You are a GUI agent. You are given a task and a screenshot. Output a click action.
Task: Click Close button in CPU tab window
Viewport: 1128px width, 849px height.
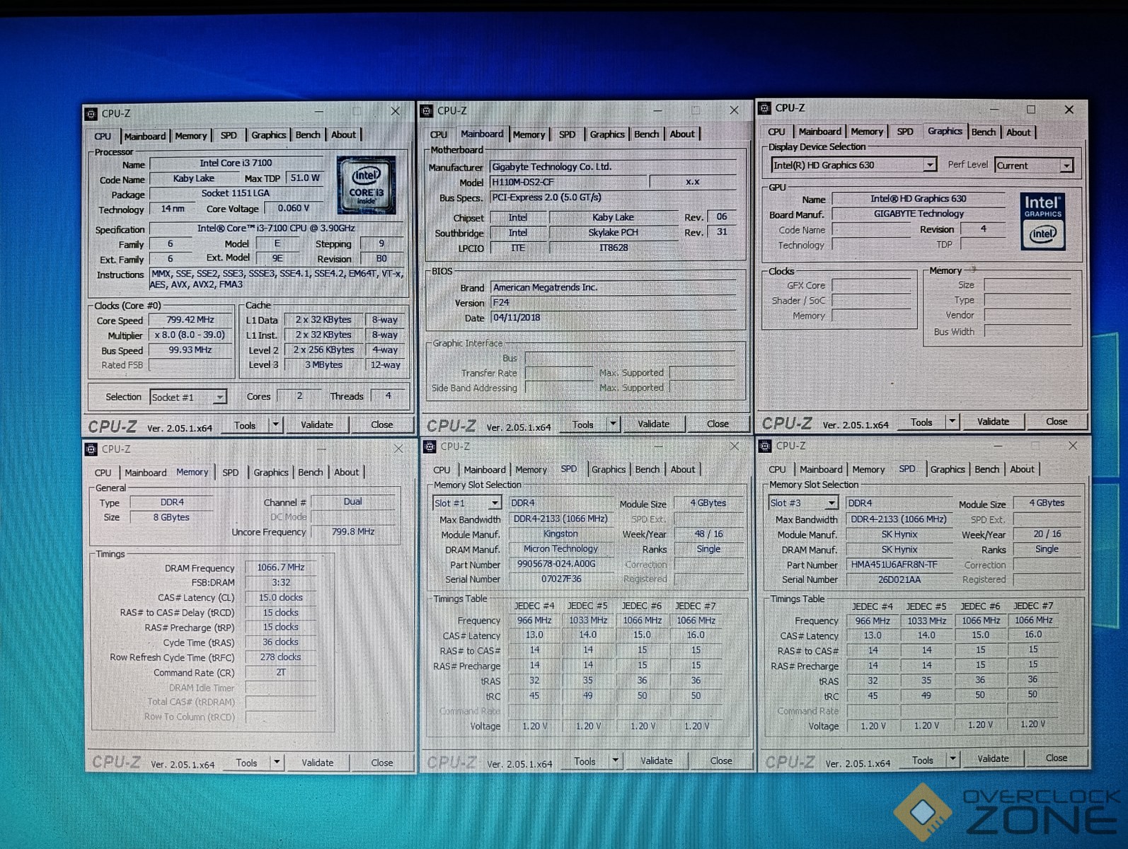[x=382, y=425]
